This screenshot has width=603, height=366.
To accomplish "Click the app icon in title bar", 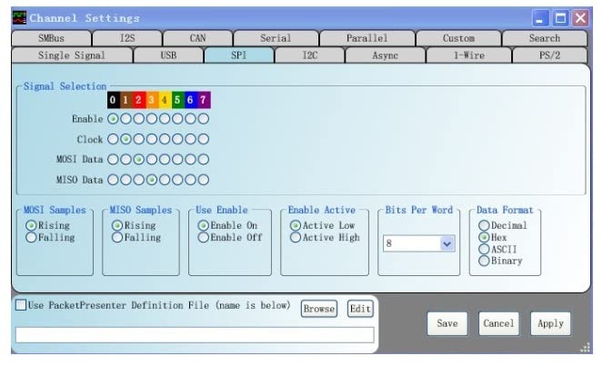I will point(19,17).
